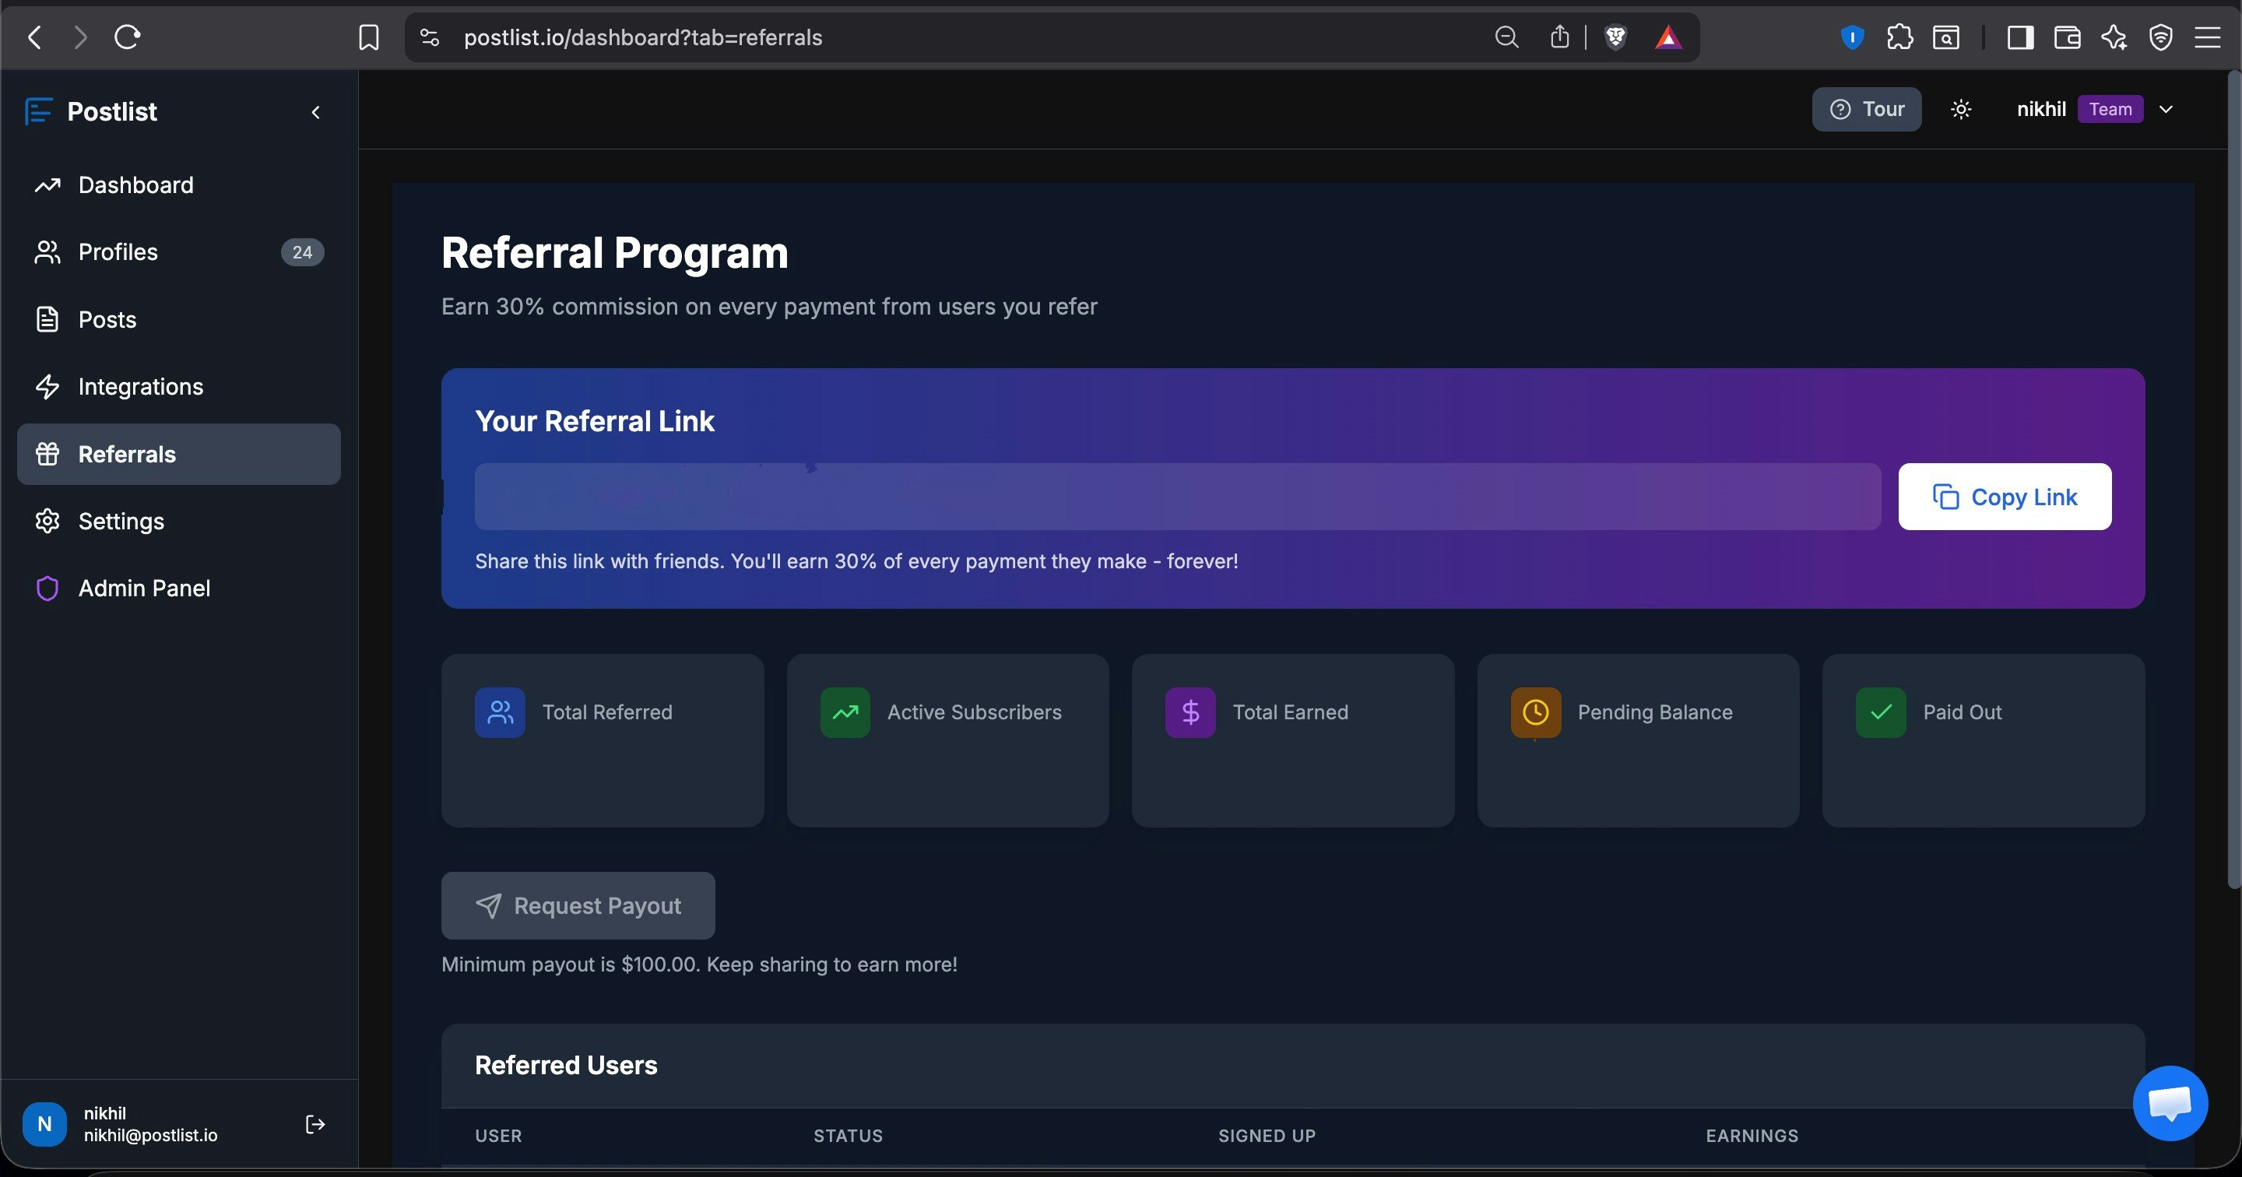Go to the Integrations menu item
2242x1177 pixels.
(140, 387)
